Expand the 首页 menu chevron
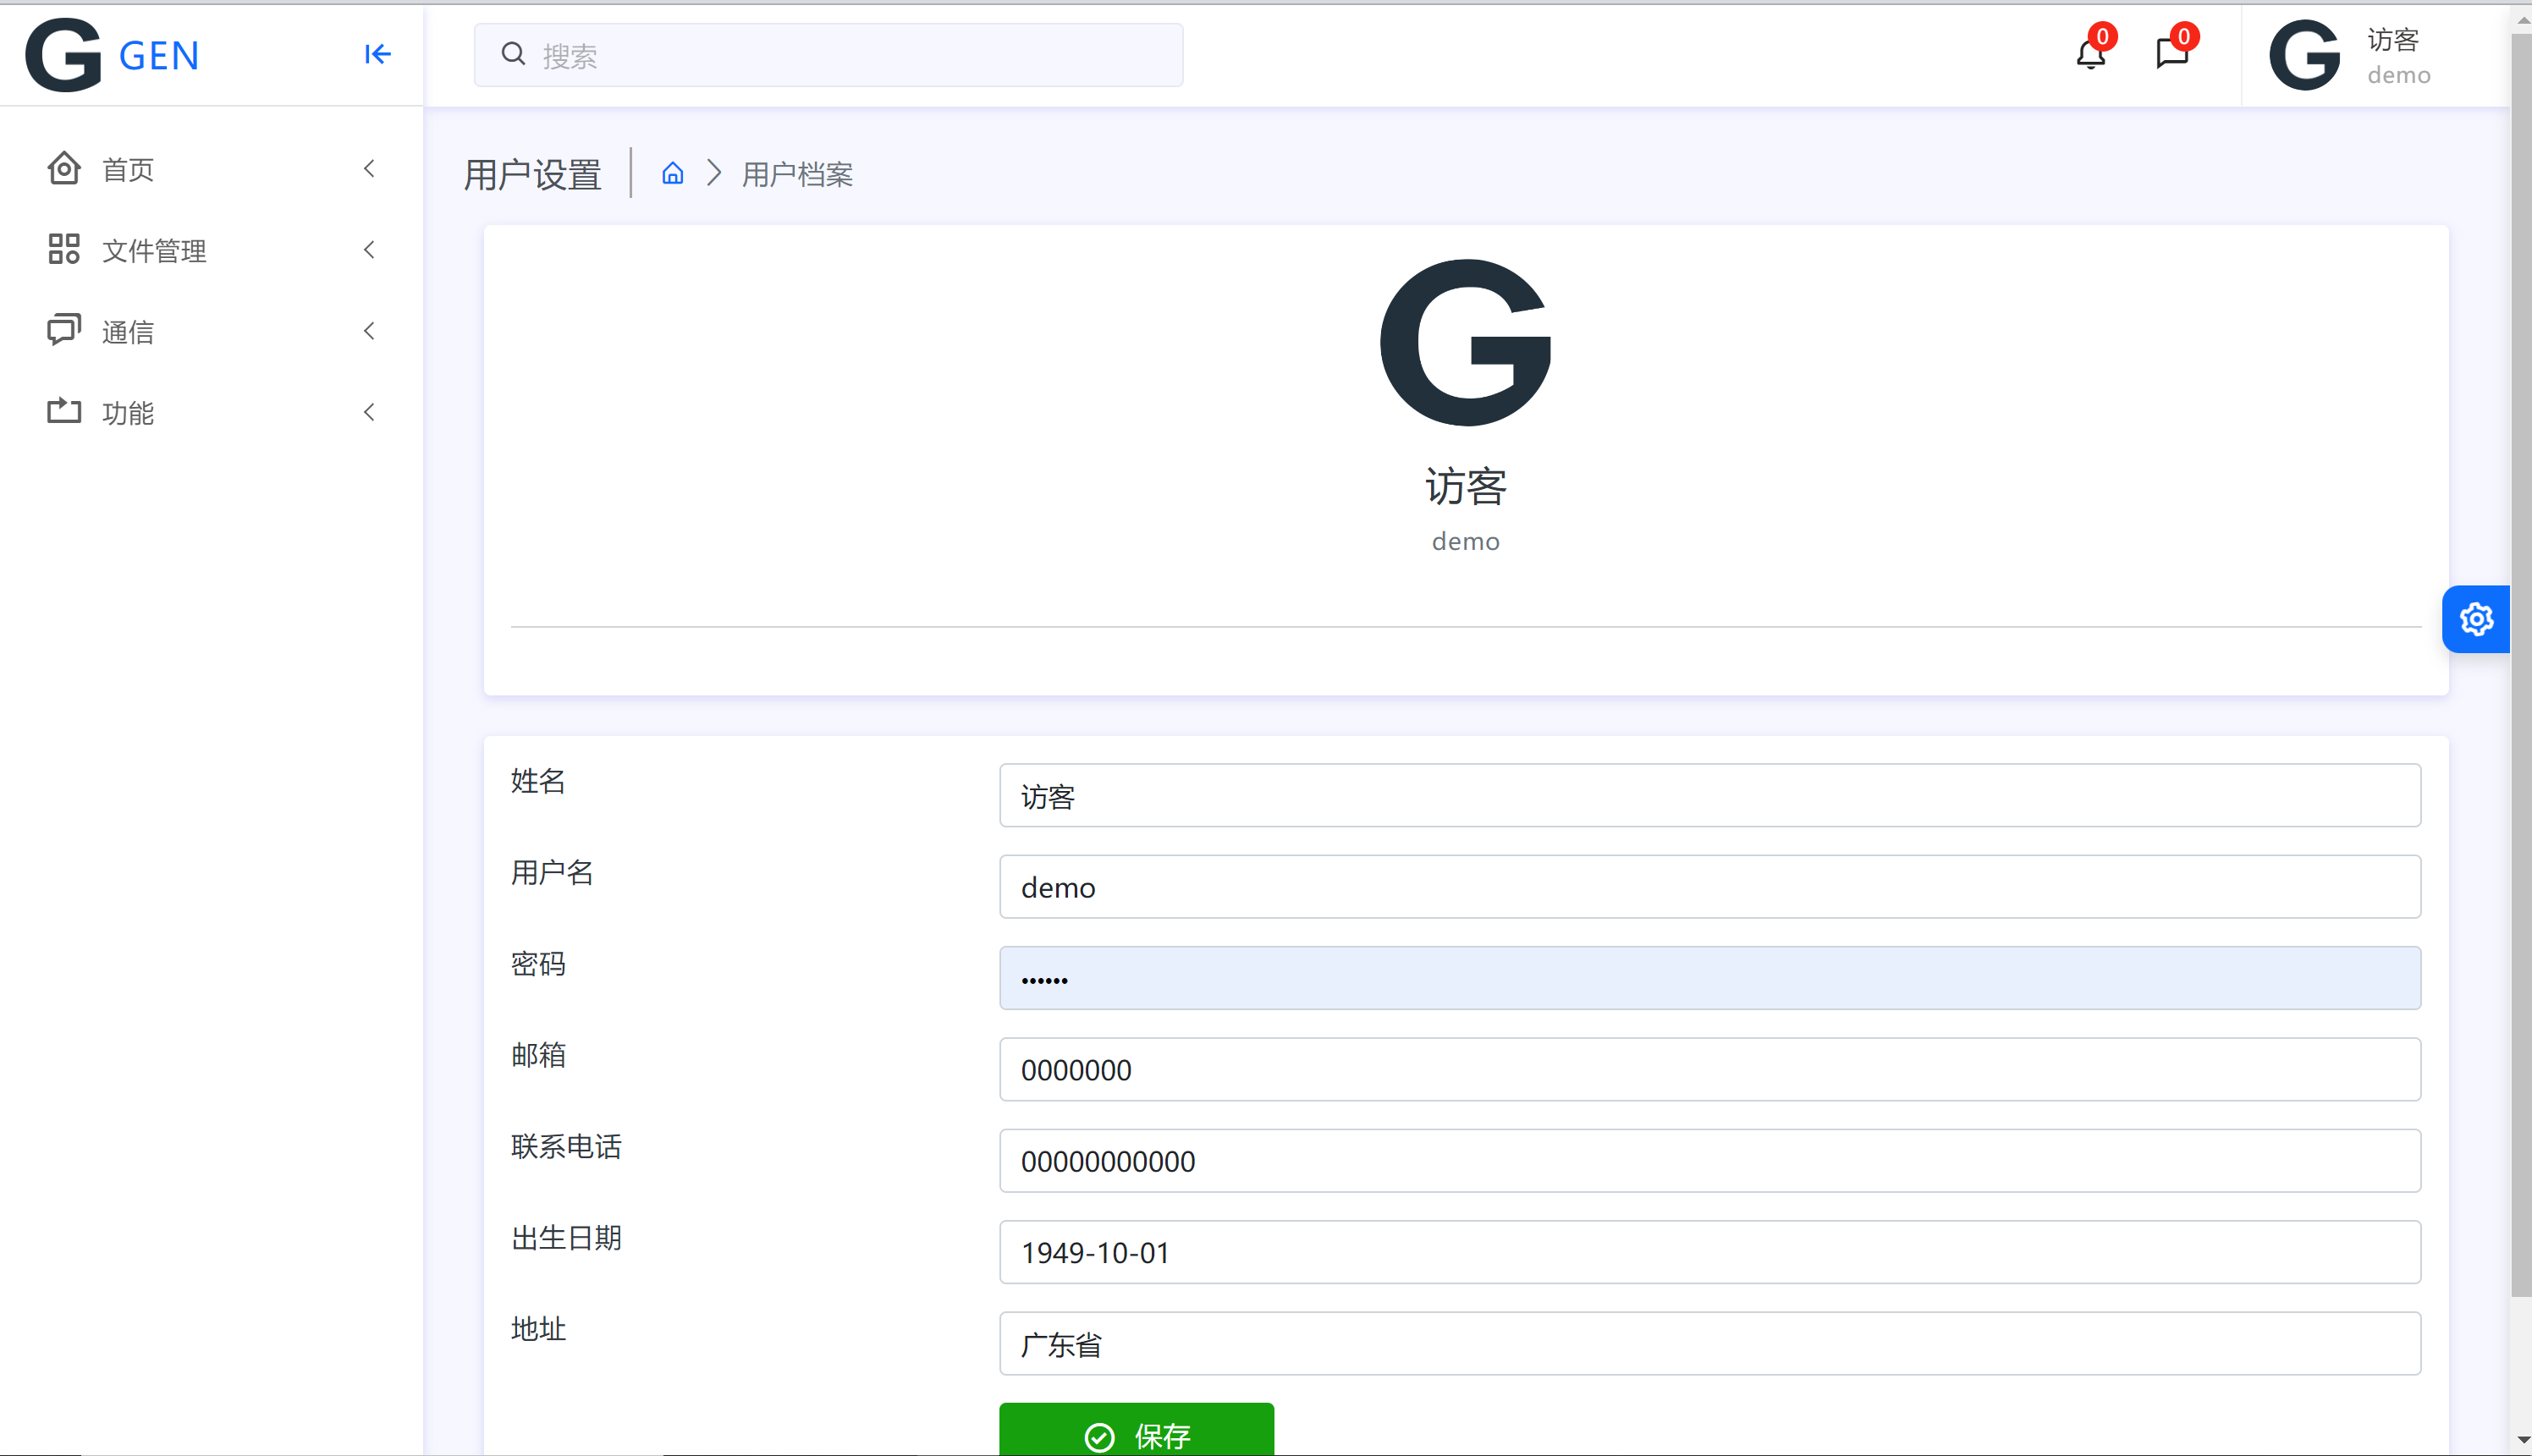 [370, 168]
